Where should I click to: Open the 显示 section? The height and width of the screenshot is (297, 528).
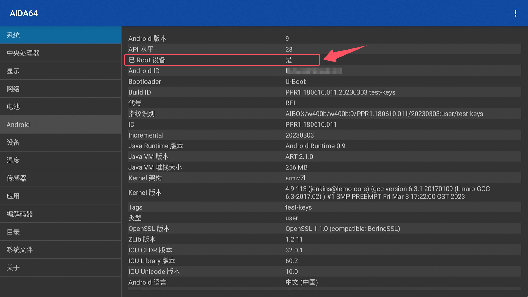pos(61,71)
